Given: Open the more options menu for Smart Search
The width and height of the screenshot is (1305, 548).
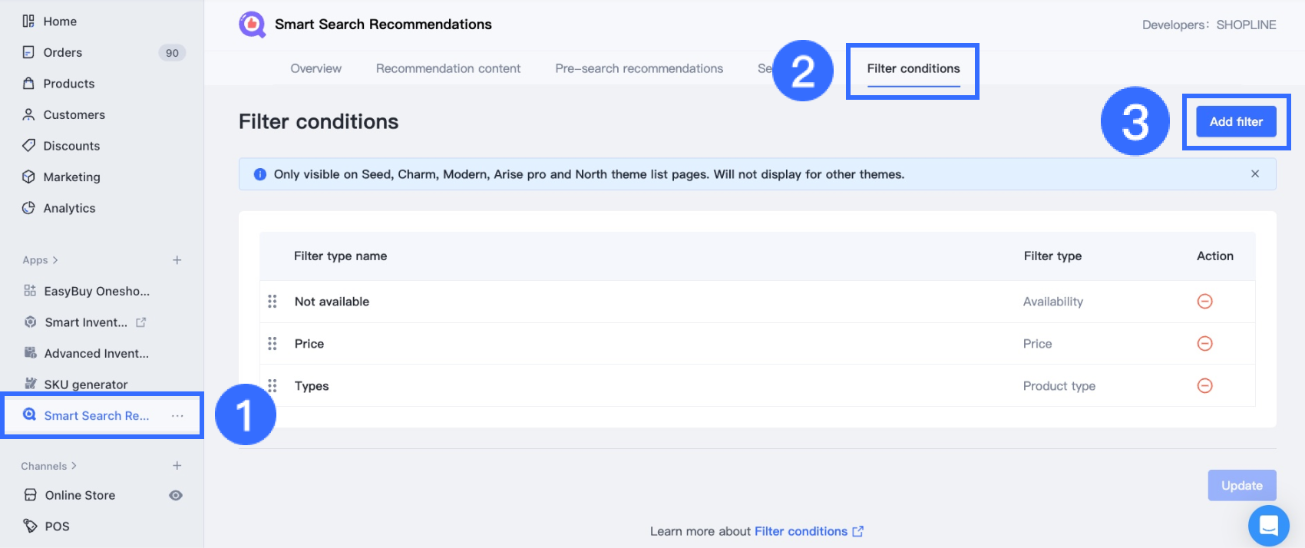Looking at the screenshot, I should coord(177,416).
